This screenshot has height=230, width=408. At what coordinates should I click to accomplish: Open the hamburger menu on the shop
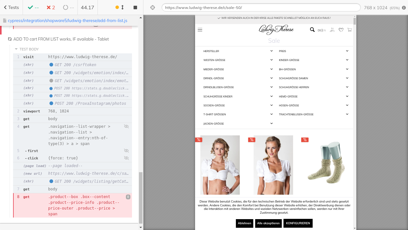tap(200, 30)
